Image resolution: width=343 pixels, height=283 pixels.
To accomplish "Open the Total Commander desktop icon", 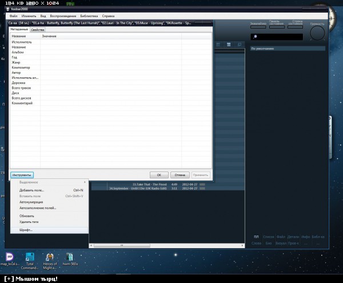I will (30, 261).
